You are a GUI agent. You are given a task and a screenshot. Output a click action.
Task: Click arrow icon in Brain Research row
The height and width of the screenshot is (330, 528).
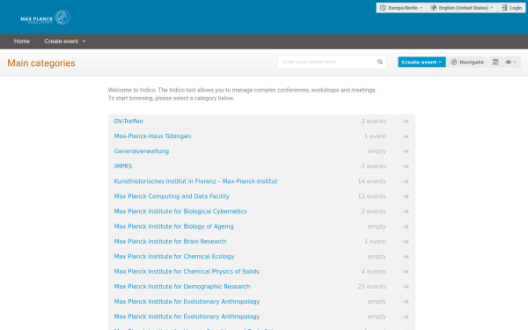pyautogui.click(x=406, y=241)
